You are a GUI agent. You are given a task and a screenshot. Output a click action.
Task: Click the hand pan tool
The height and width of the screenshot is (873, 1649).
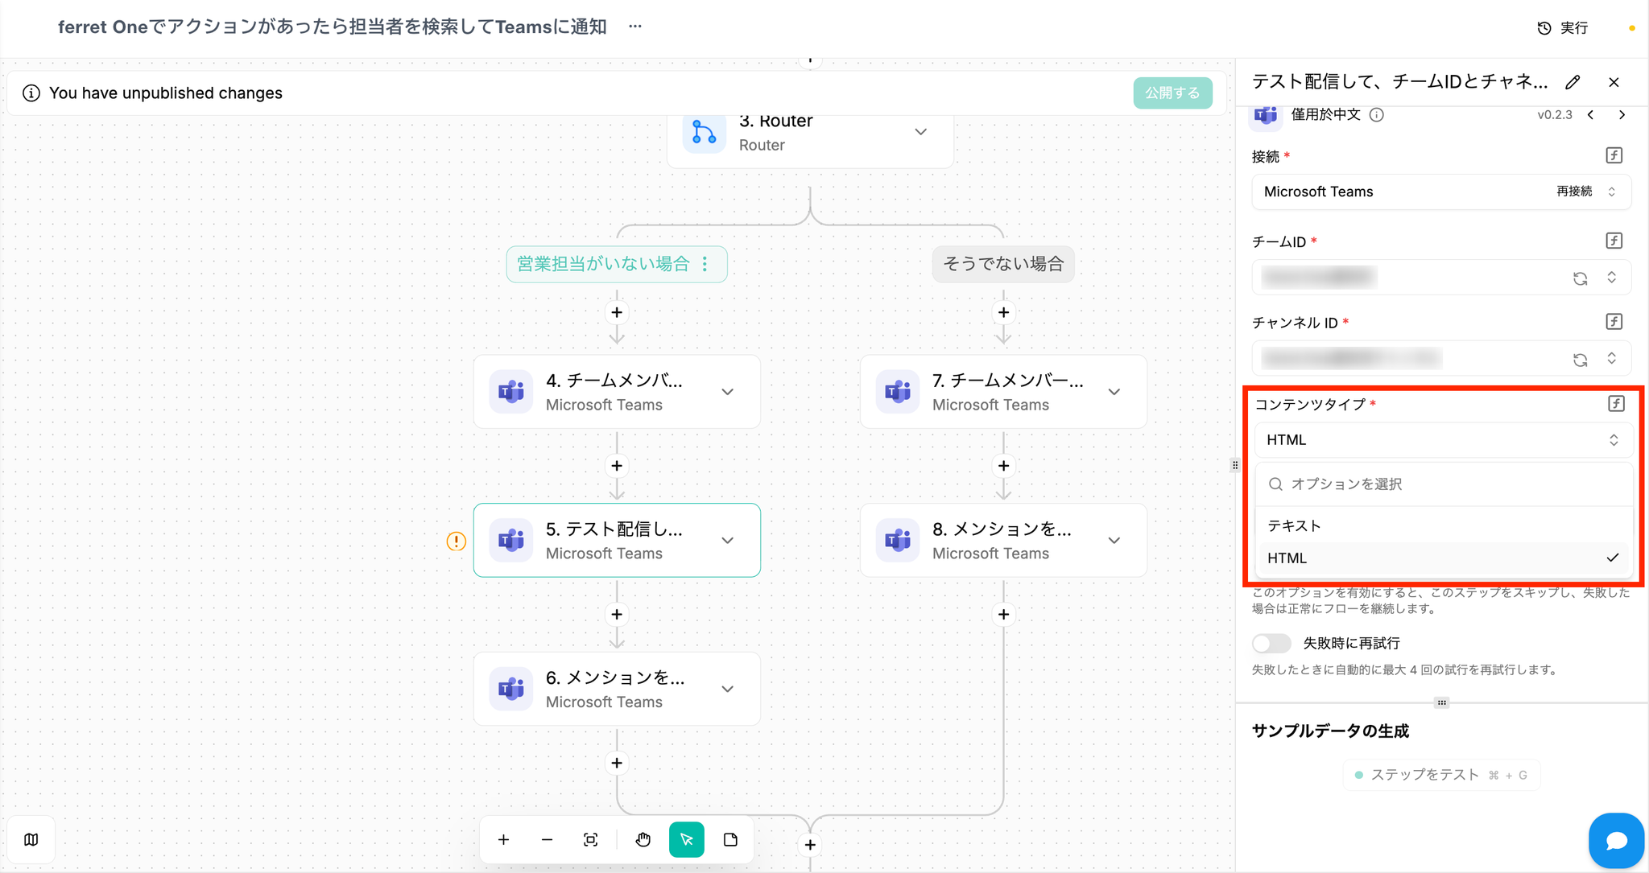point(643,840)
